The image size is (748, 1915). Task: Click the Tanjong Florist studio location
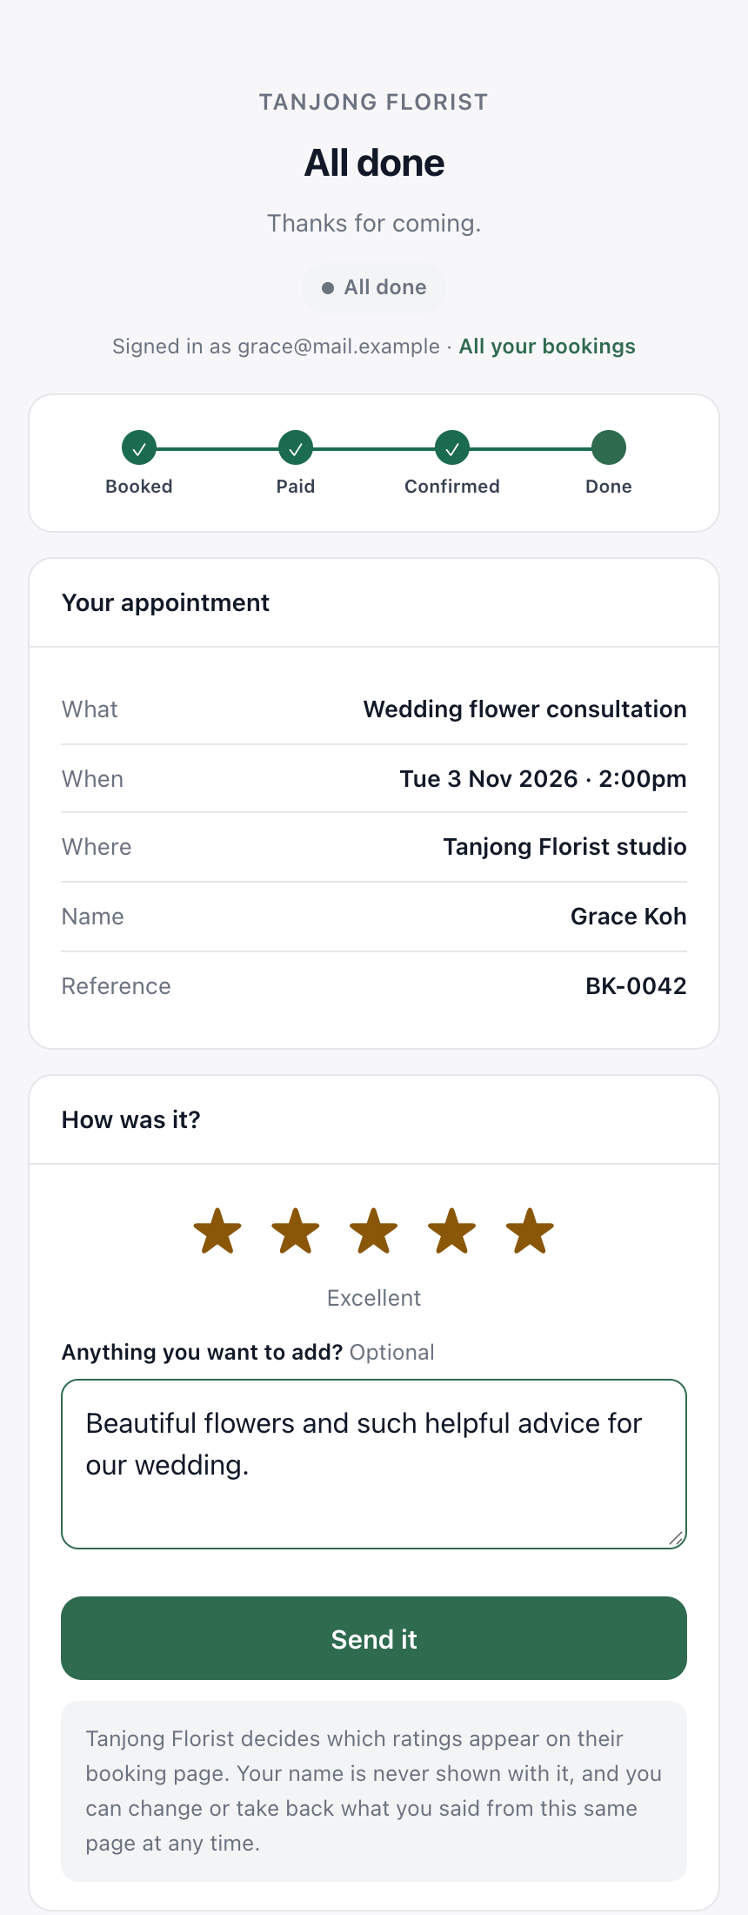click(564, 847)
